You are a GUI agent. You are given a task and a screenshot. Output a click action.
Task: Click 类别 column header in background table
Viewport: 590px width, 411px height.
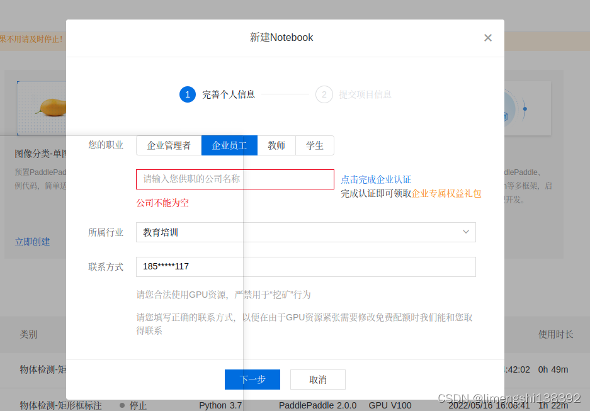pos(28,334)
